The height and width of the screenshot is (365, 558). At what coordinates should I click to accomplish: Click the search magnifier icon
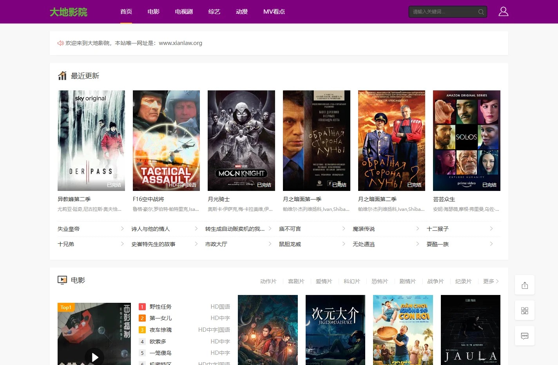click(481, 12)
